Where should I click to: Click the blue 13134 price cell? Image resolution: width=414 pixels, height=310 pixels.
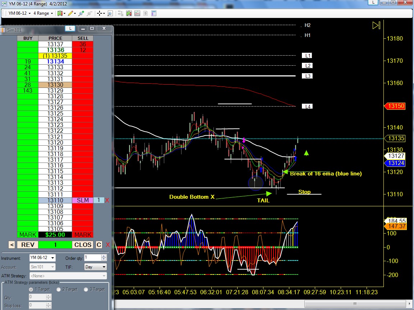tap(55, 62)
